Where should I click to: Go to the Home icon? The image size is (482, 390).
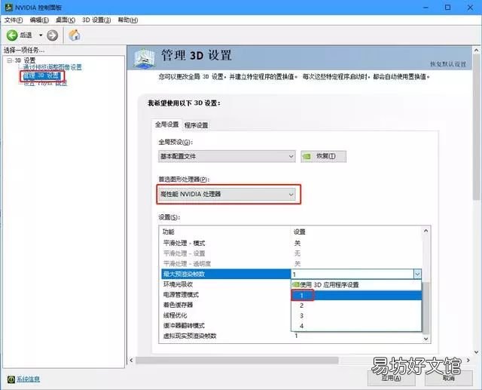pos(74,35)
